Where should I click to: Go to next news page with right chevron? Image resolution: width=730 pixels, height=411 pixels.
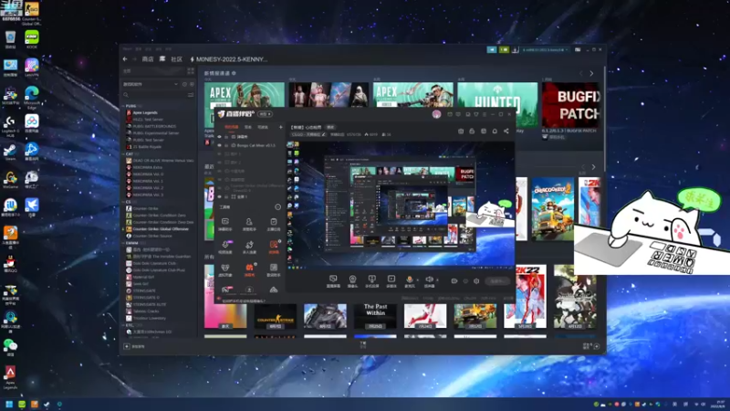click(x=591, y=74)
